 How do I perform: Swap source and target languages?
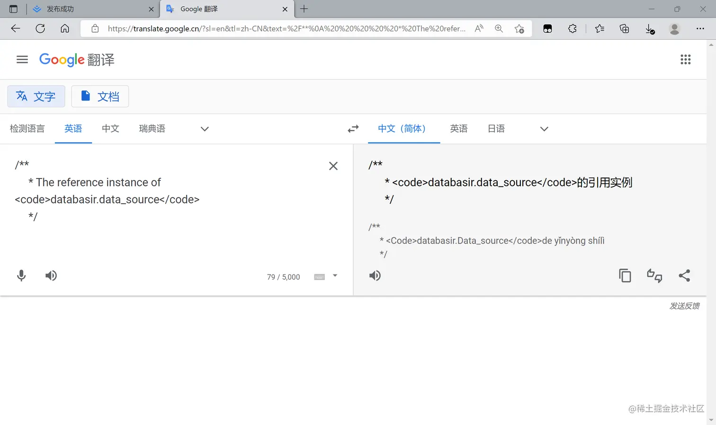tap(353, 129)
